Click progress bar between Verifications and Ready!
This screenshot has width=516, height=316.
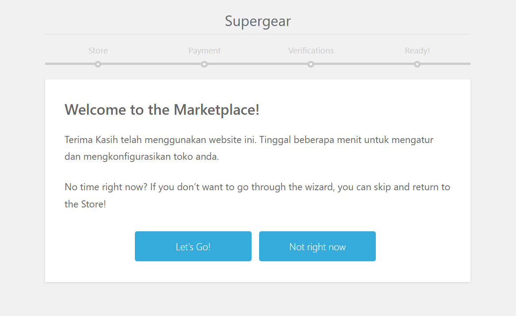tap(364, 64)
